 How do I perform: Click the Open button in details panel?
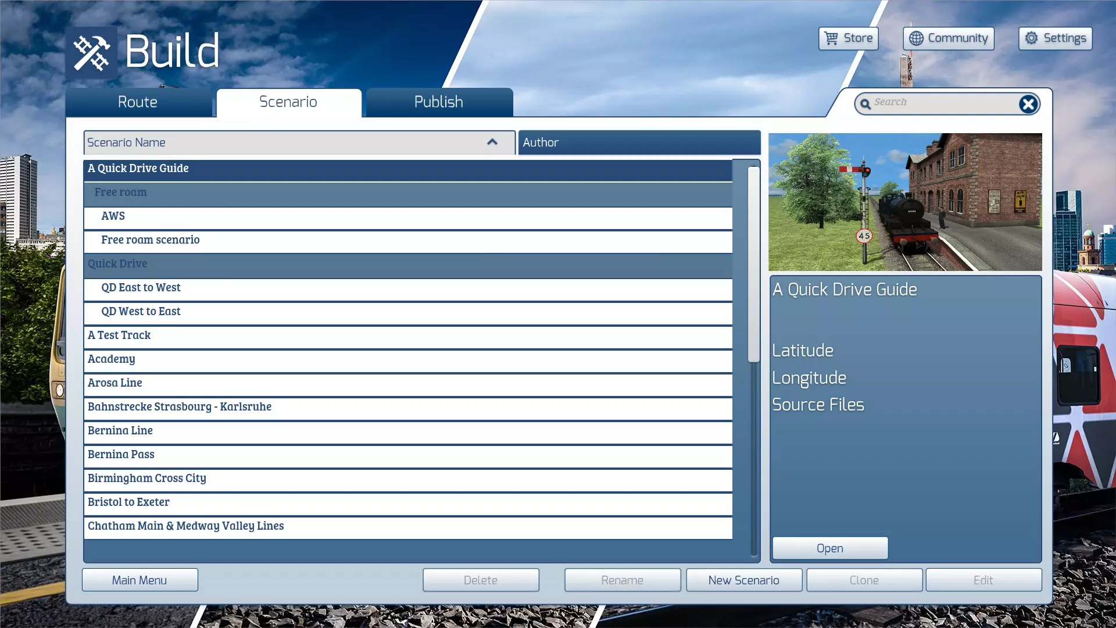[829, 548]
